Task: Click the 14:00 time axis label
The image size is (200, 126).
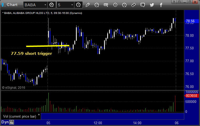Action: [x=137, y=123]
